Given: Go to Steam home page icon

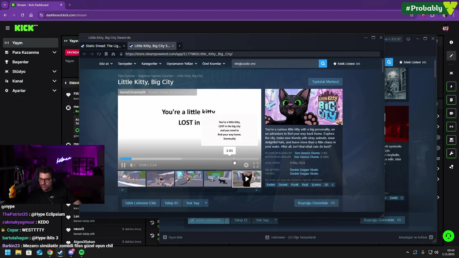Looking at the screenshot, I should 113,54.
